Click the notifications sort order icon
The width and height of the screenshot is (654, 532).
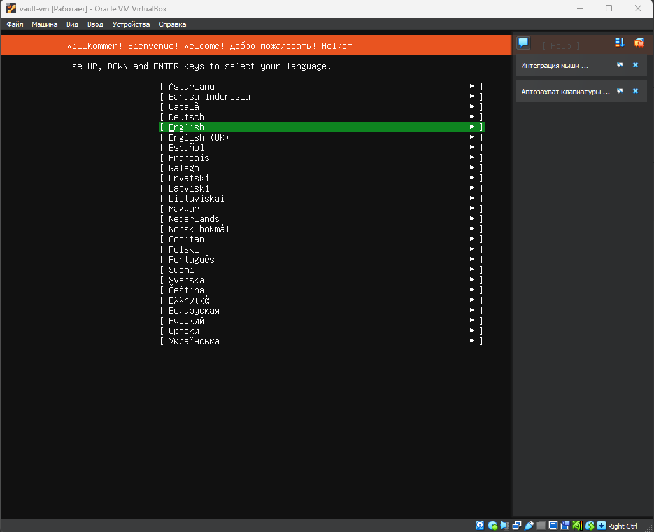click(620, 43)
